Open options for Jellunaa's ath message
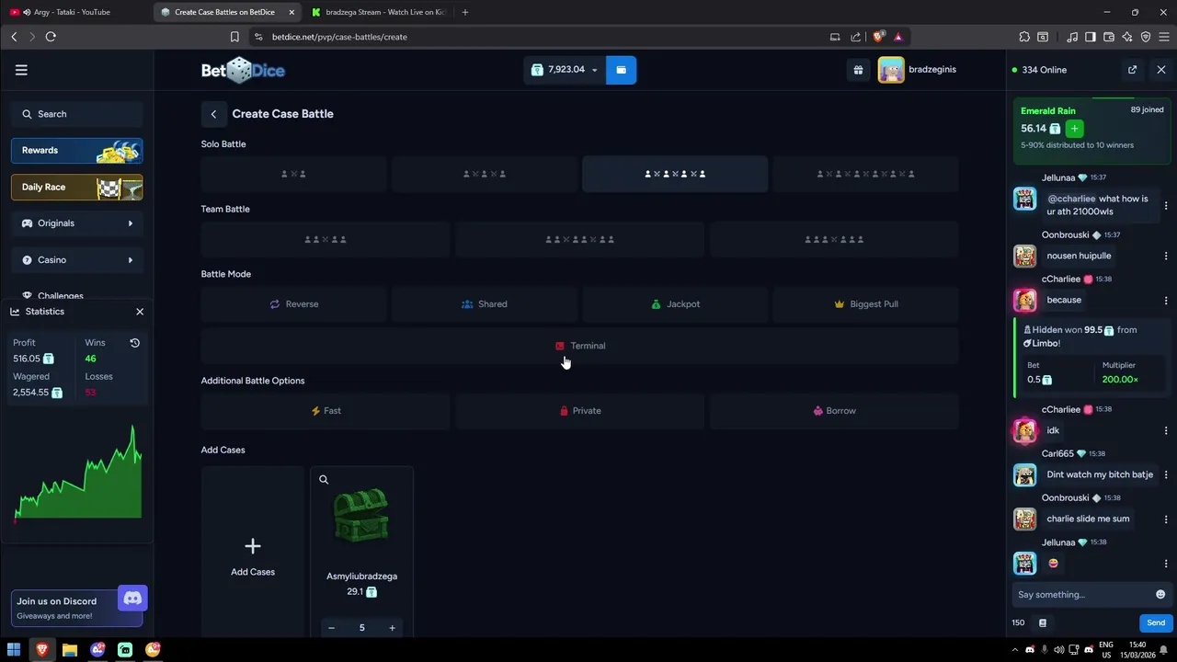This screenshot has width=1177, height=662. click(x=1166, y=205)
